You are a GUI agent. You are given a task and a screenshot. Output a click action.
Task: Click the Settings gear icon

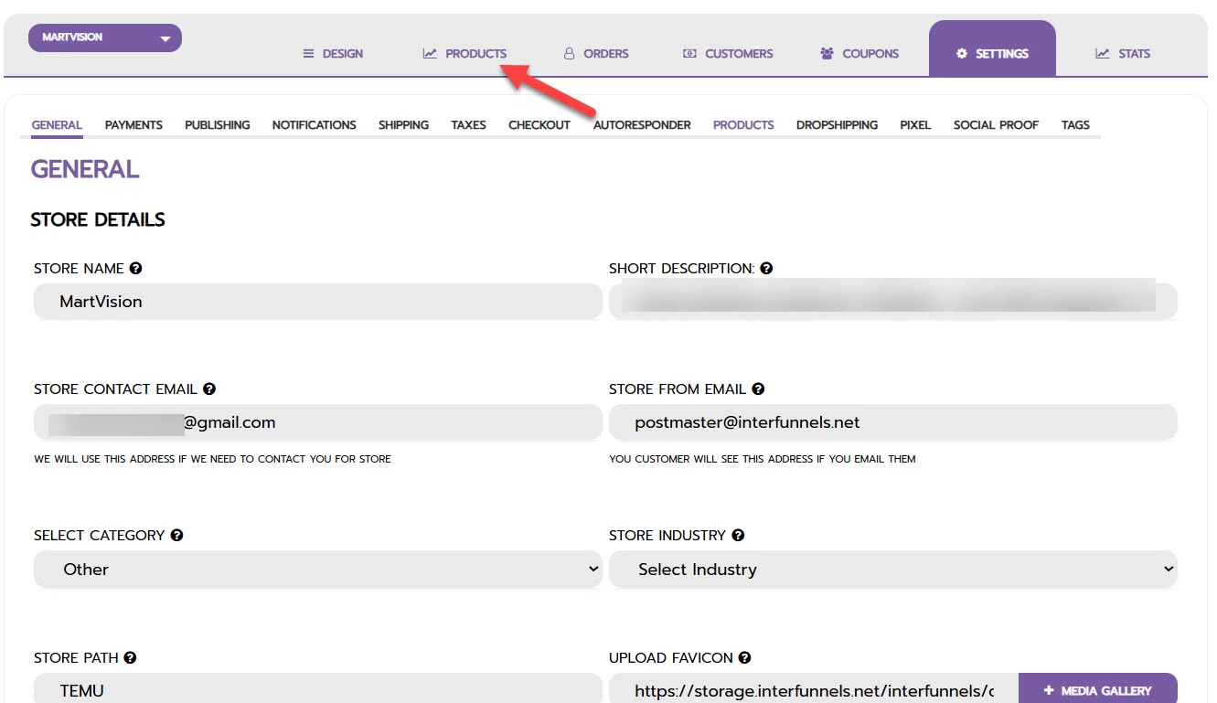point(961,54)
